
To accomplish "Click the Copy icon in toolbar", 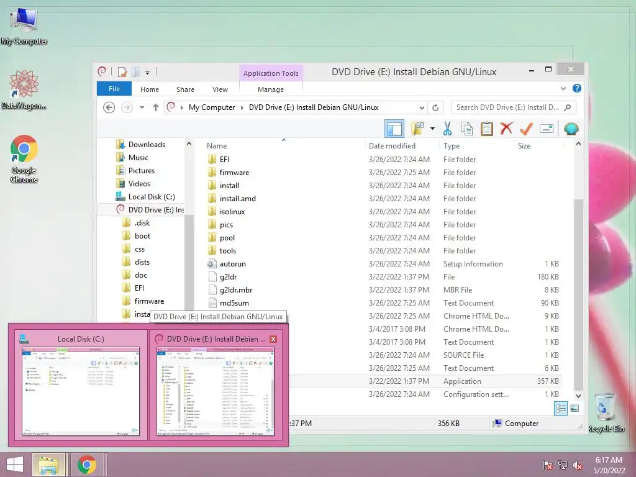I will [x=467, y=129].
